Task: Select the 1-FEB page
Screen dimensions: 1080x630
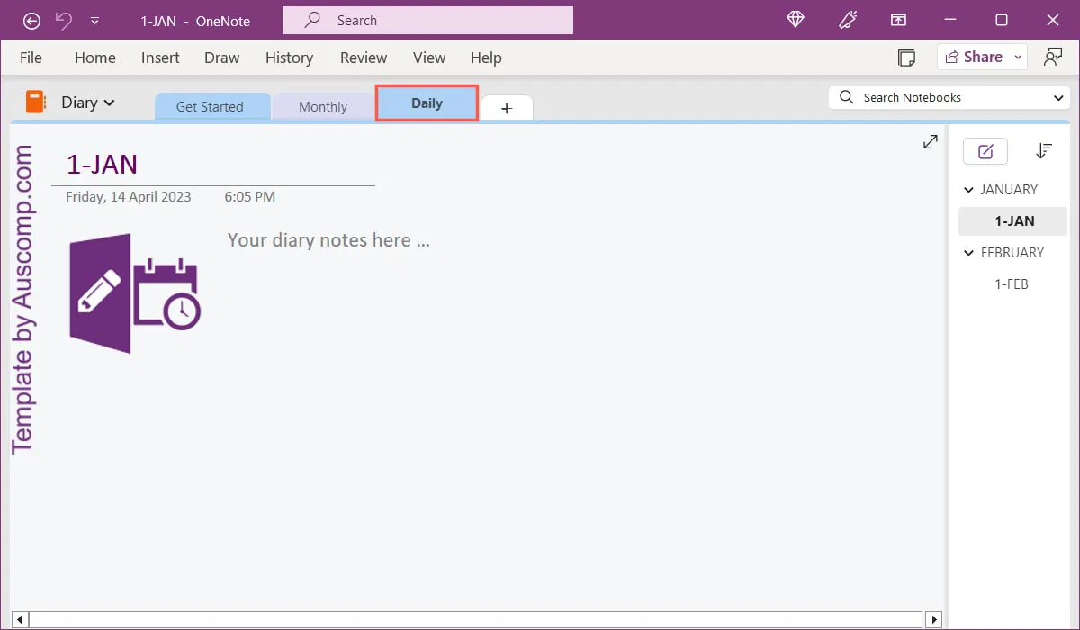Action: 1013,283
